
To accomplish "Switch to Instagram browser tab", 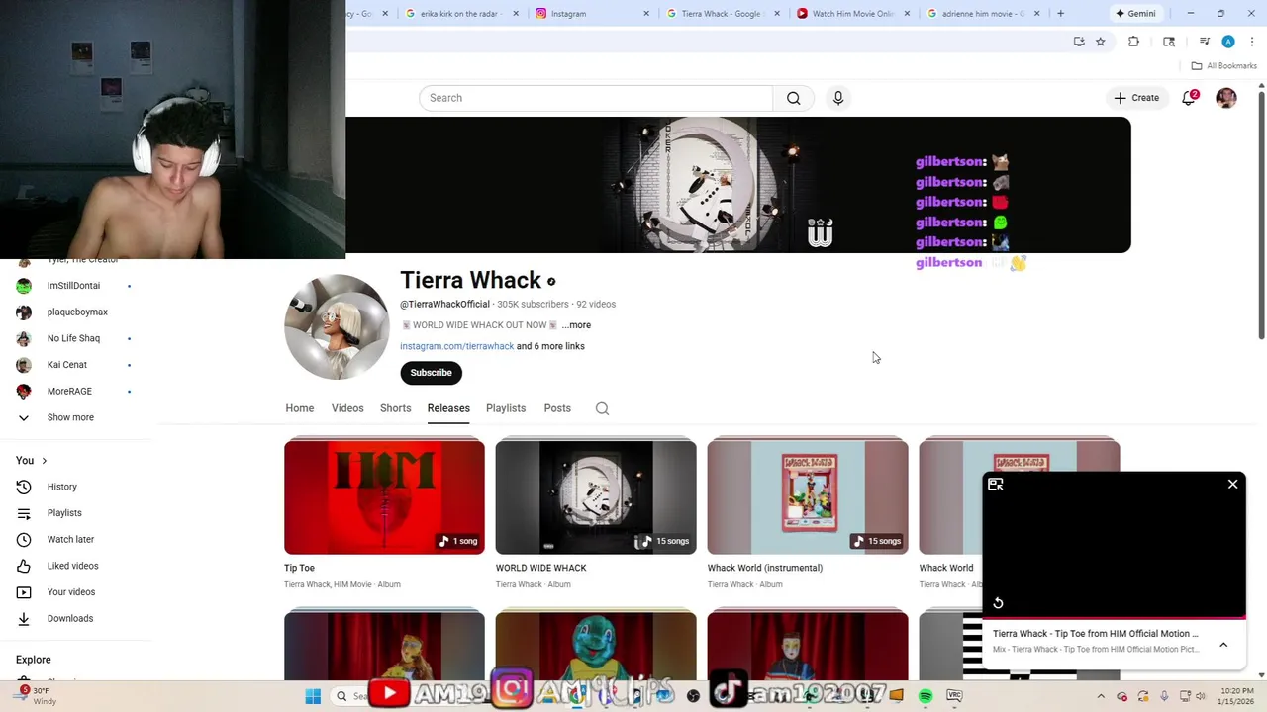I will [592, 14].
